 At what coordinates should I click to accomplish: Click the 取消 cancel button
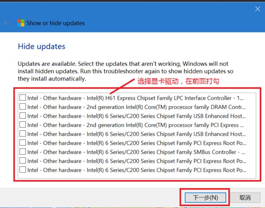(x=245, y=197)
